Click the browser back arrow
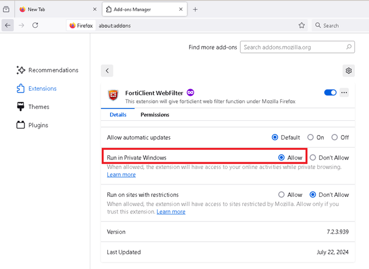Viewport: 369px width, 269px height. click(8, 25)
